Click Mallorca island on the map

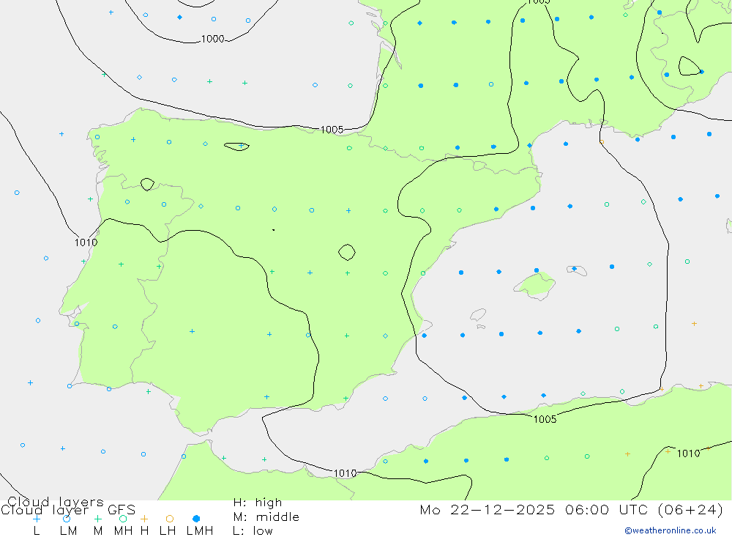tap(534, 285)
